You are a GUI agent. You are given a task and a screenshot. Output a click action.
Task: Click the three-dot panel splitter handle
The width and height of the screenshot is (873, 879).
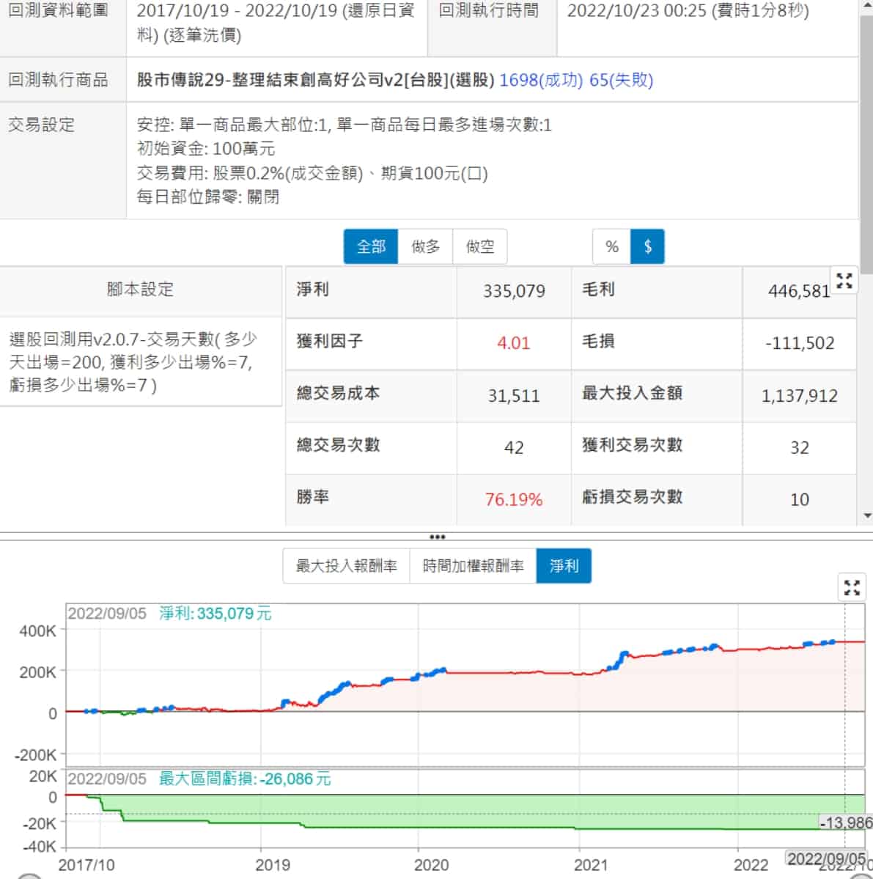coord(437,537)
